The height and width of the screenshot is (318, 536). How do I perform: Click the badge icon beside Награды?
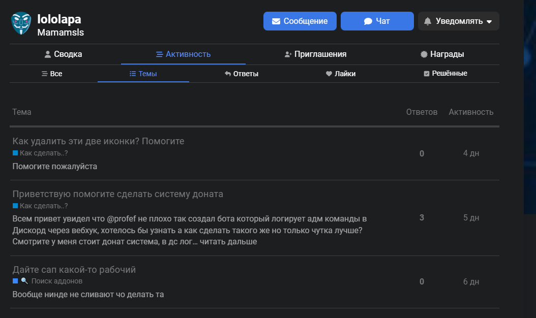(424, 54)
